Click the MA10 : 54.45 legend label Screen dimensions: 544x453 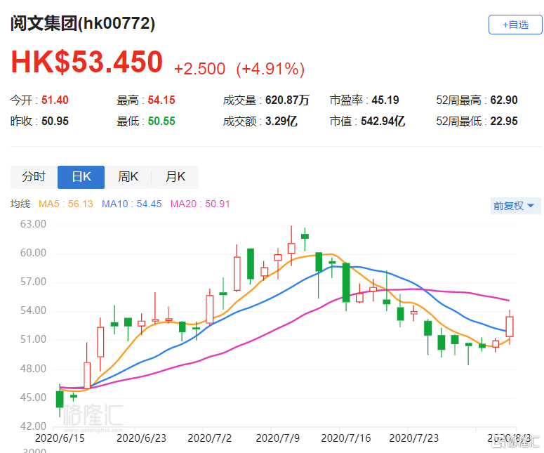(x=132, y=204)
